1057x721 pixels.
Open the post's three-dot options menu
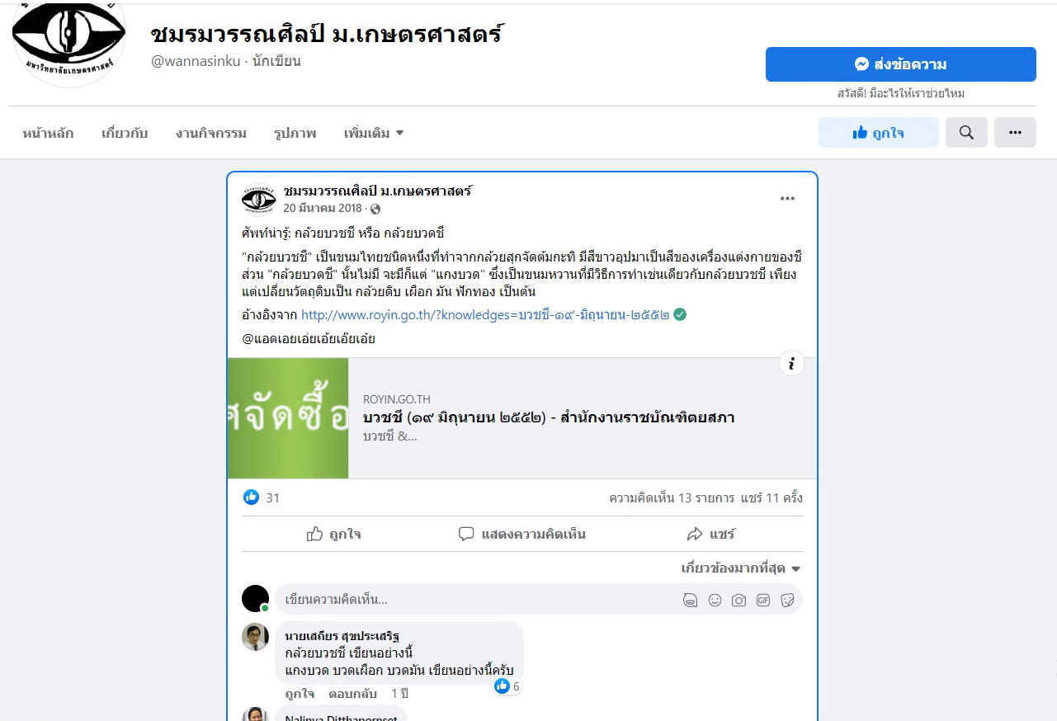pyautogui.click(x=788, y=198)
